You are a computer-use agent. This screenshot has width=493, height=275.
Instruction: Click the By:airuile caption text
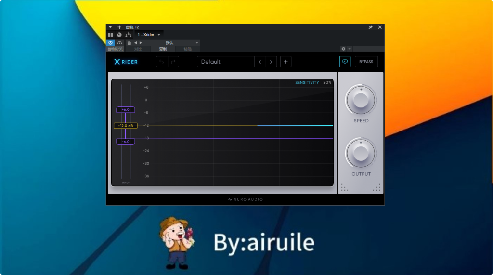pyautogui.click(x=264, y=243)
